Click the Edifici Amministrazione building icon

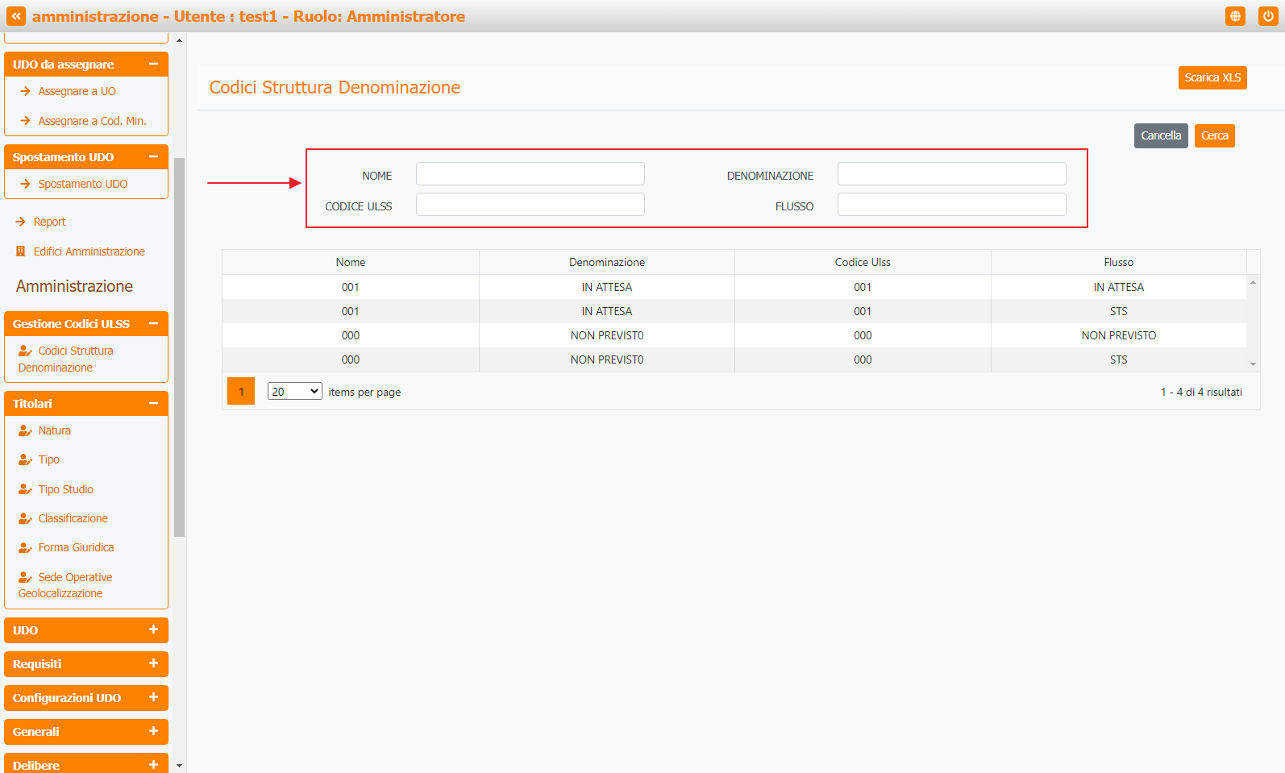(21, 251)
